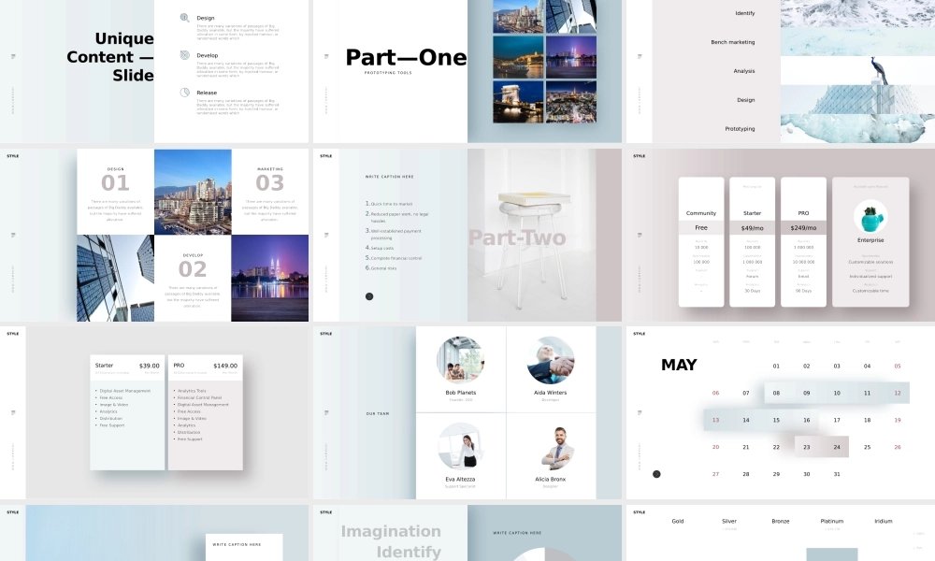Screen dimensions: 935x561
Task: Open the glass skyscraper photo below 01
Action: [x=116, y=278]
